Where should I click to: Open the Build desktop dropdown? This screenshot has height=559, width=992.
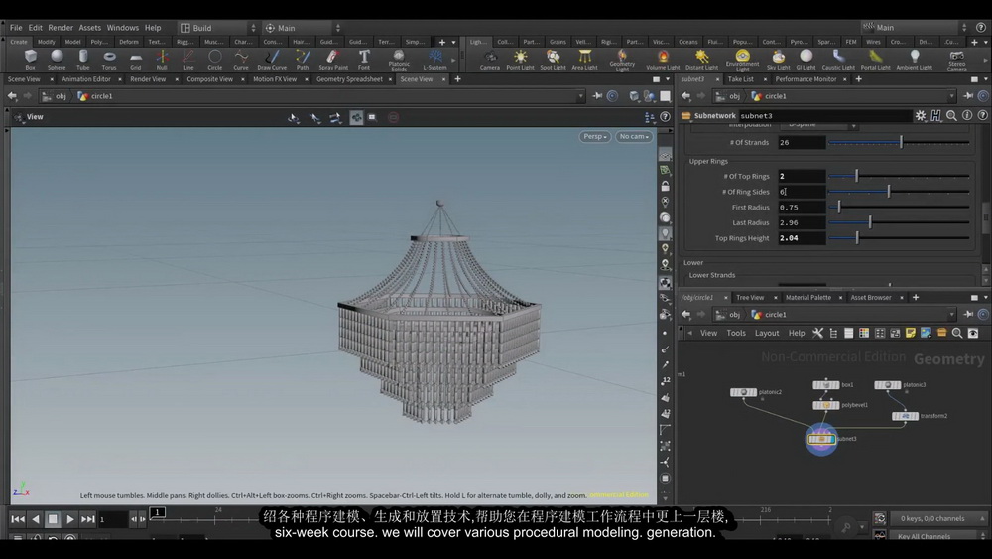coord(218,28)
